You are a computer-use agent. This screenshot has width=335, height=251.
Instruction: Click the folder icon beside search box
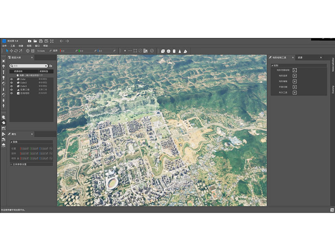point(51,66)
